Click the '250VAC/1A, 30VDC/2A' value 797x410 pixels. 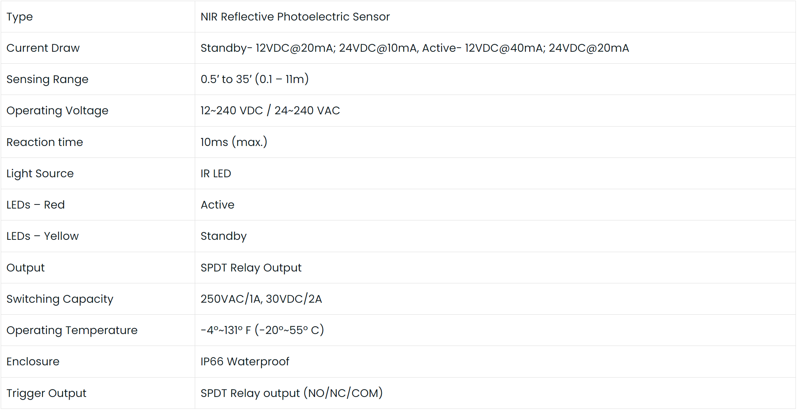click(x=261, y=299)
